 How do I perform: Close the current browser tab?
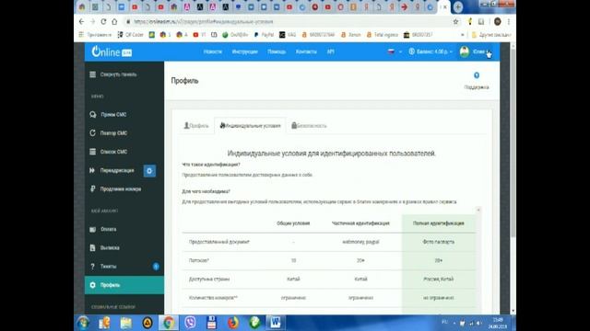[445, 7]
